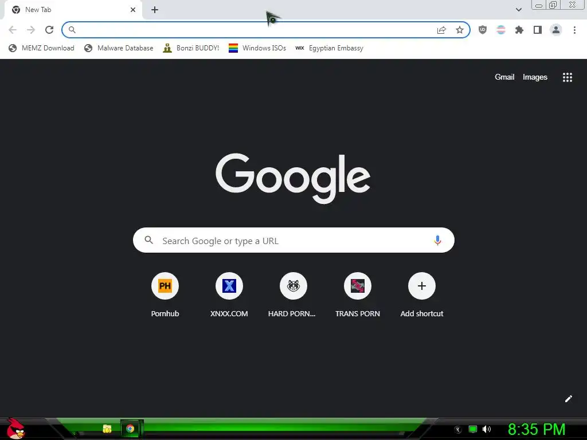This screenshot has height=440, width=587.
Task: Open the Egyptian Embassy bookmark
Action: (x=329, y=48)
